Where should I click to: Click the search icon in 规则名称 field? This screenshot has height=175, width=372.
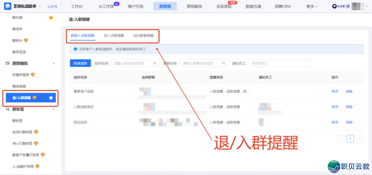155,63
